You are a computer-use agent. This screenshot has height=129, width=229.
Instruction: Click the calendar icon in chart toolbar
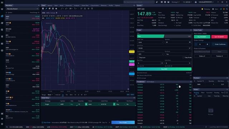click(92, 9)
